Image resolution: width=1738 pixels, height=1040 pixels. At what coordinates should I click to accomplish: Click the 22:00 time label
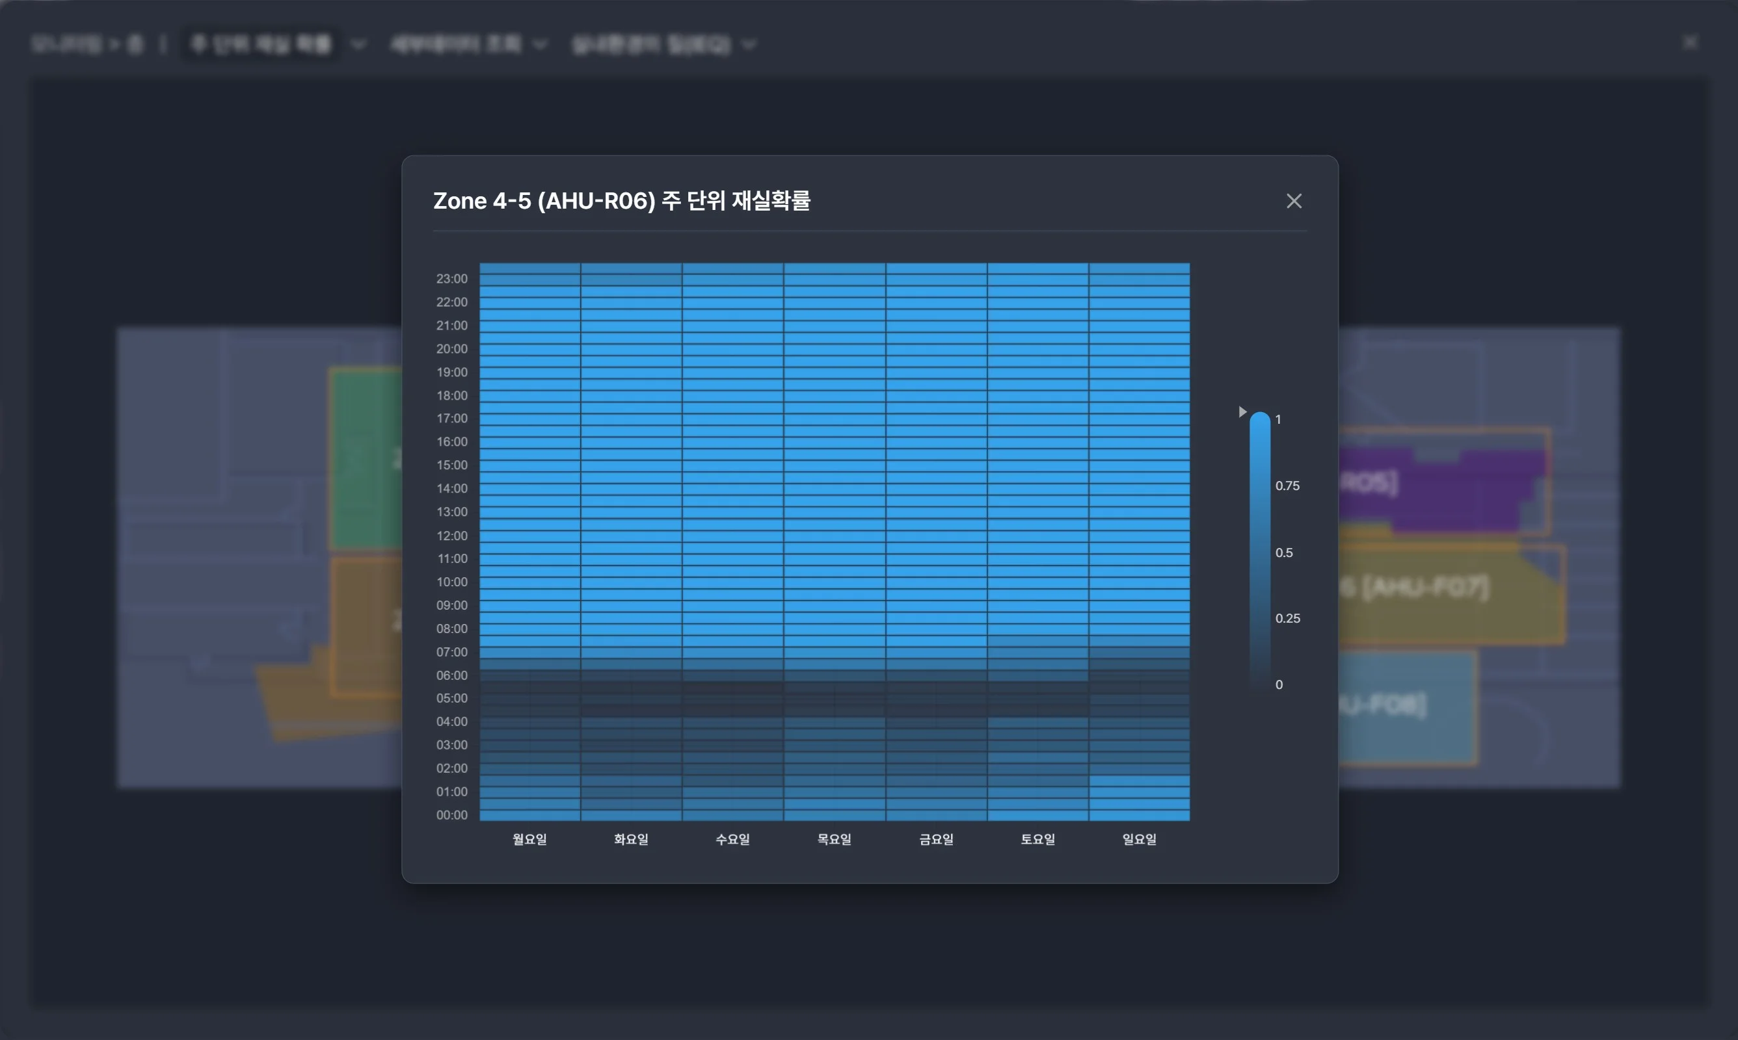pos(451,302)
